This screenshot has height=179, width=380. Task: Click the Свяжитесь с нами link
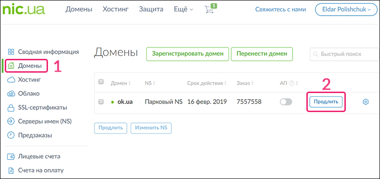click(280, 9)
